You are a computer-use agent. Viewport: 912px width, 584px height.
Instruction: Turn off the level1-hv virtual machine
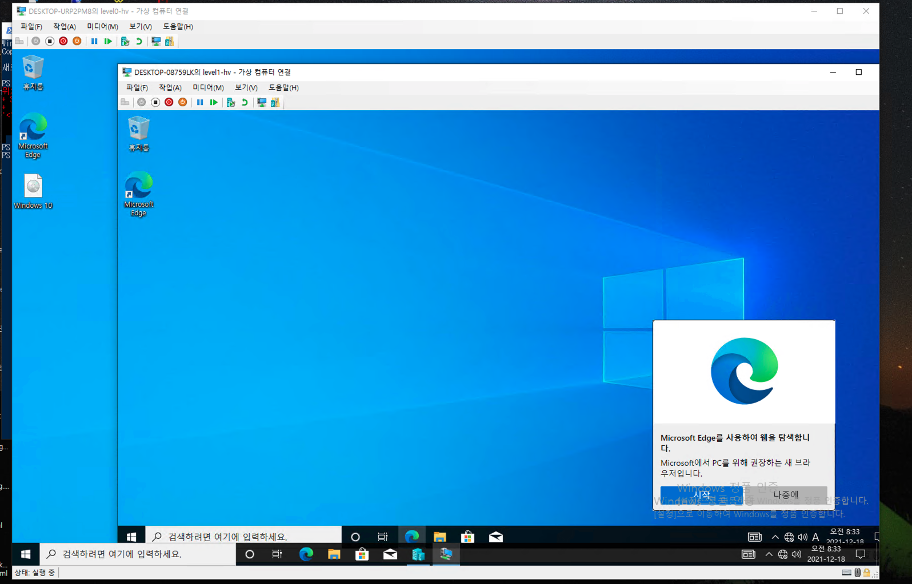click(155, 102)
